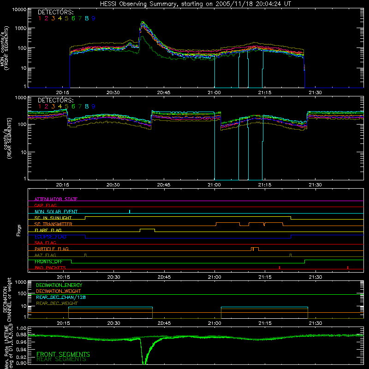Click the DECIMATION_ENERGY legend label
This screenshot has width=369, height=369.
(59, 285)
